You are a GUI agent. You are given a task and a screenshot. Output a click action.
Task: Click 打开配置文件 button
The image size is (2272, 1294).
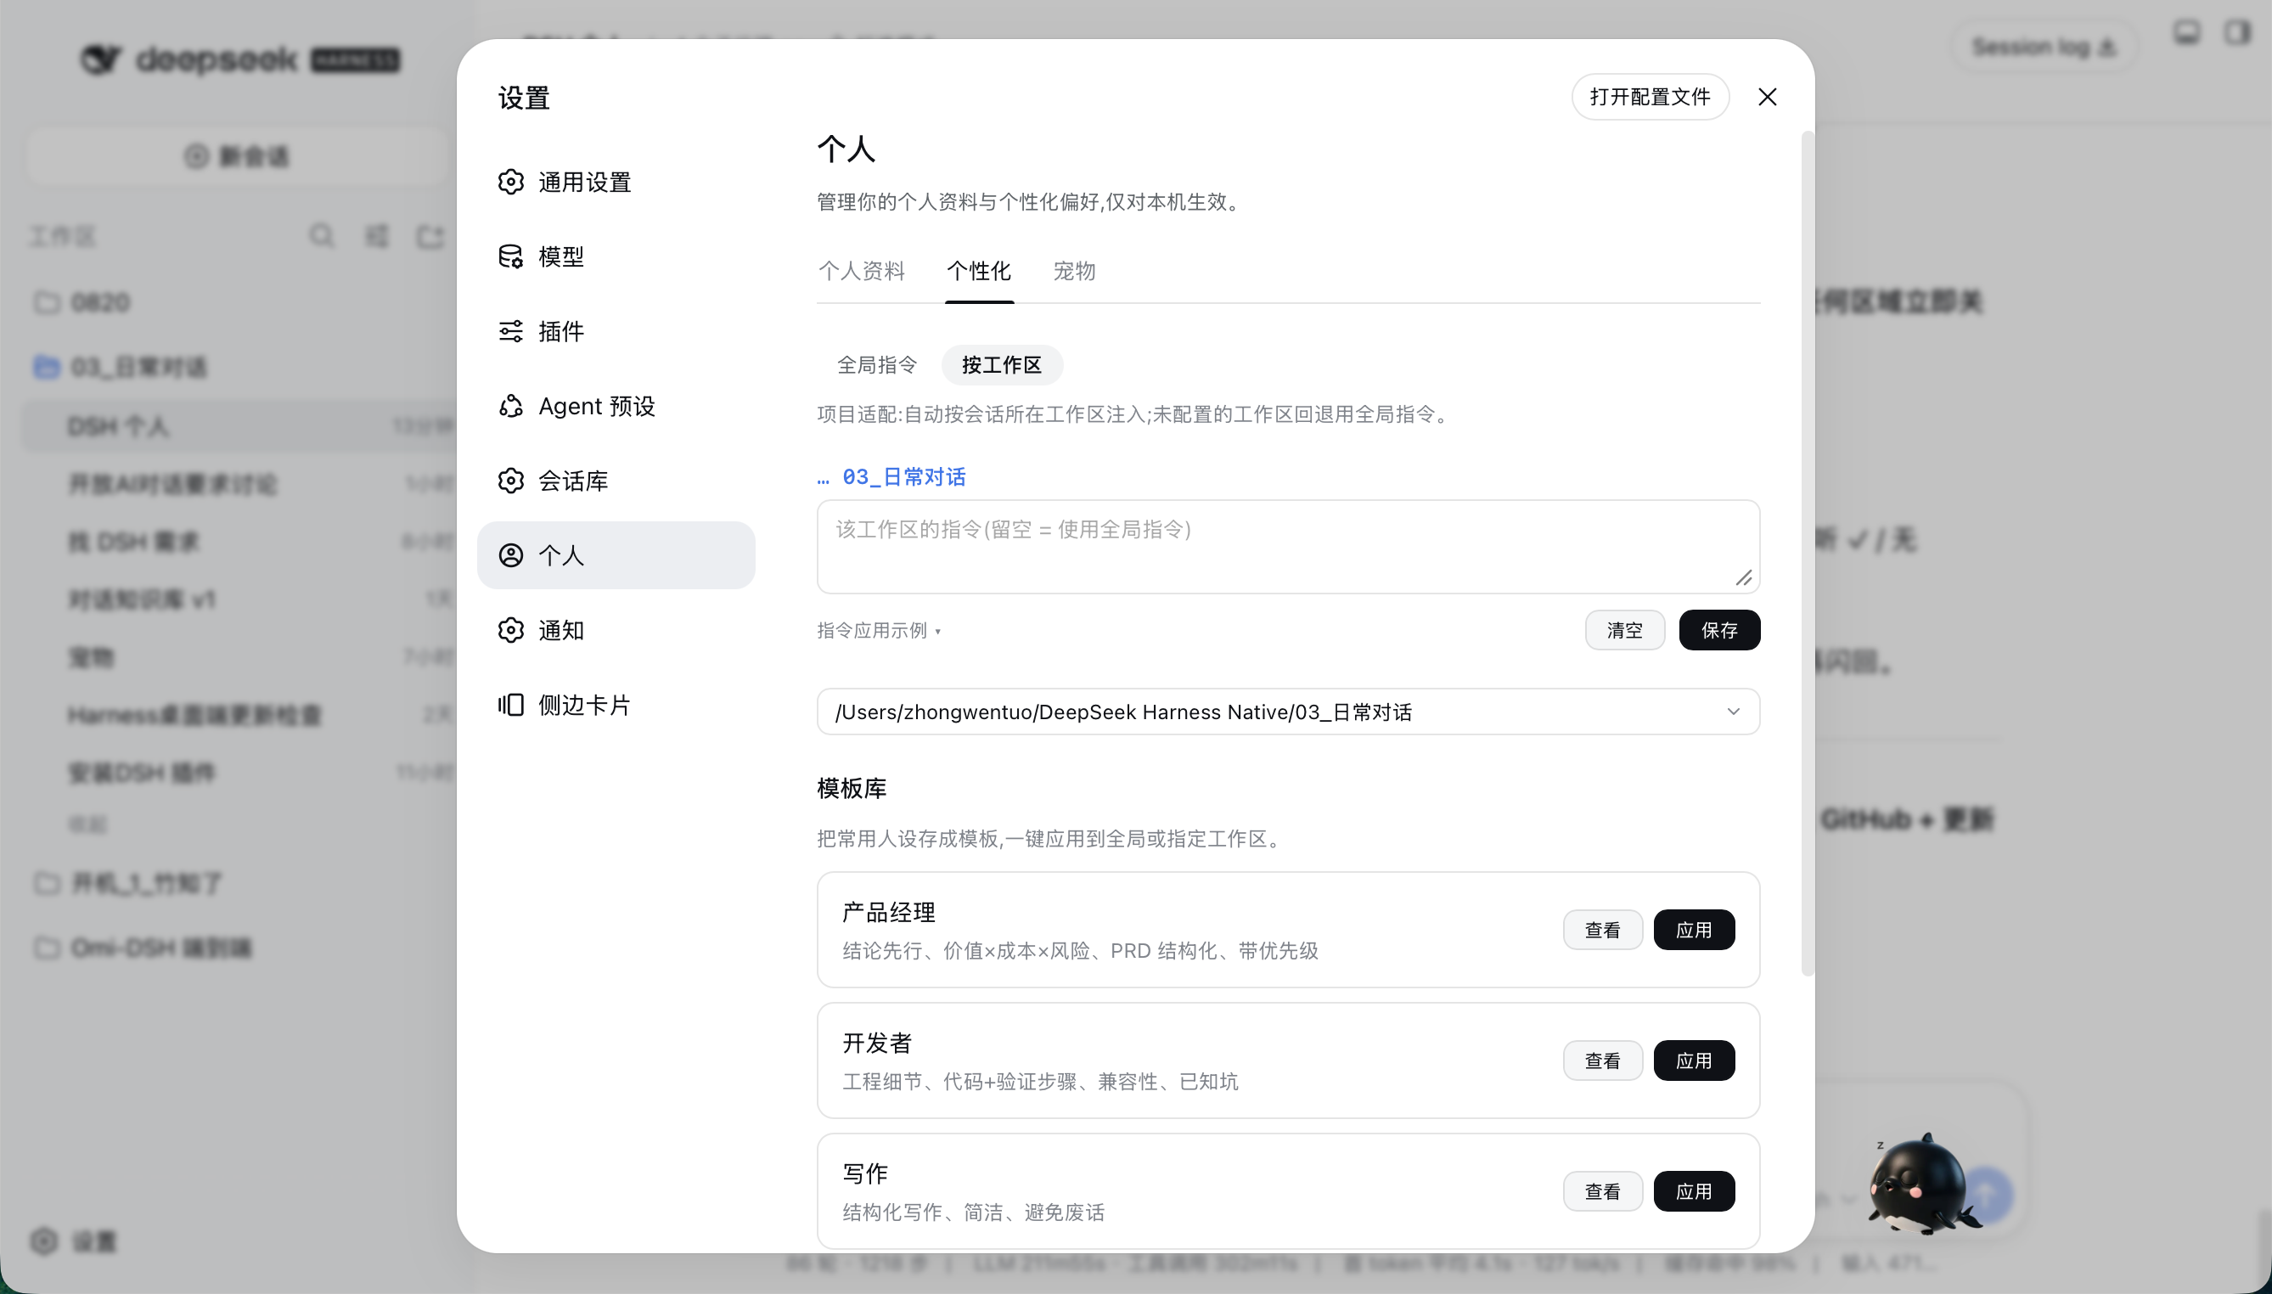(1650, 97)
